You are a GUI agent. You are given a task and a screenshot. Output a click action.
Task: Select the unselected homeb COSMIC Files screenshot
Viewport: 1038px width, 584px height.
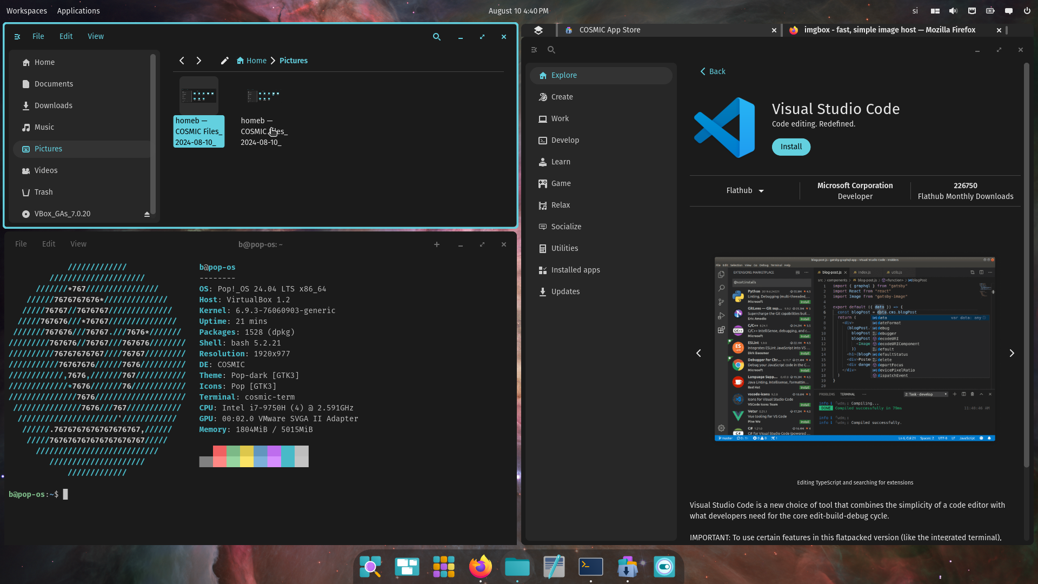click(264, 112)
